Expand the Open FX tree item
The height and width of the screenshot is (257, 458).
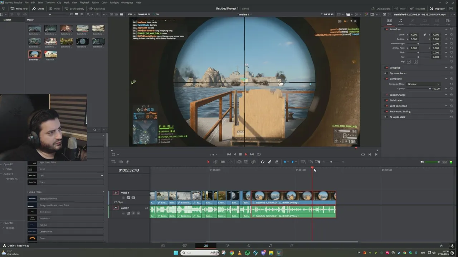(1, 164)
